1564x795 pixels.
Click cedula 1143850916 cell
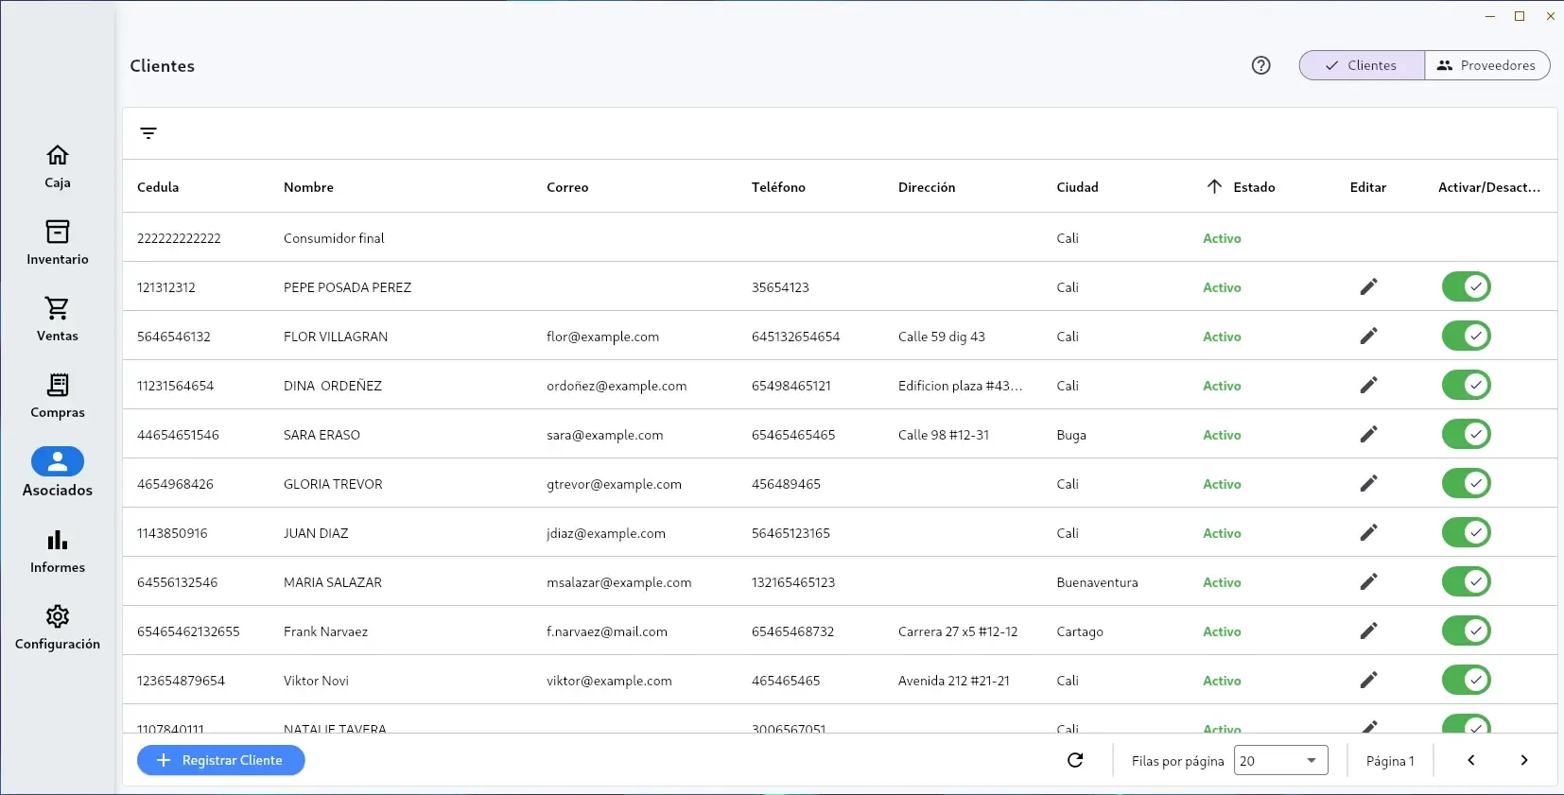click(x=172, y=533)
